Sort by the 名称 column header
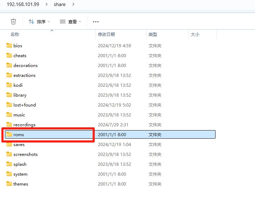 tap(15, 34)
